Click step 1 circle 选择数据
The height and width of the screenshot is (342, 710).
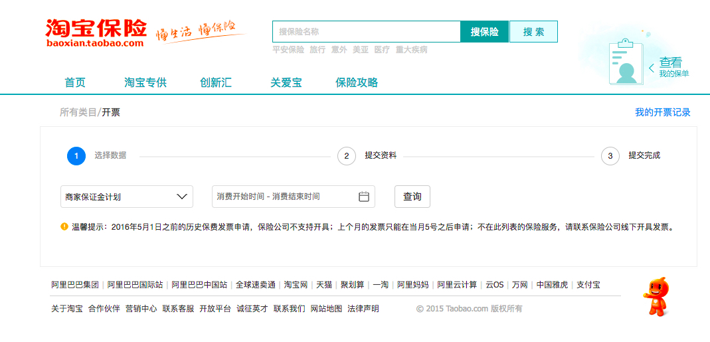click(76, 156)
